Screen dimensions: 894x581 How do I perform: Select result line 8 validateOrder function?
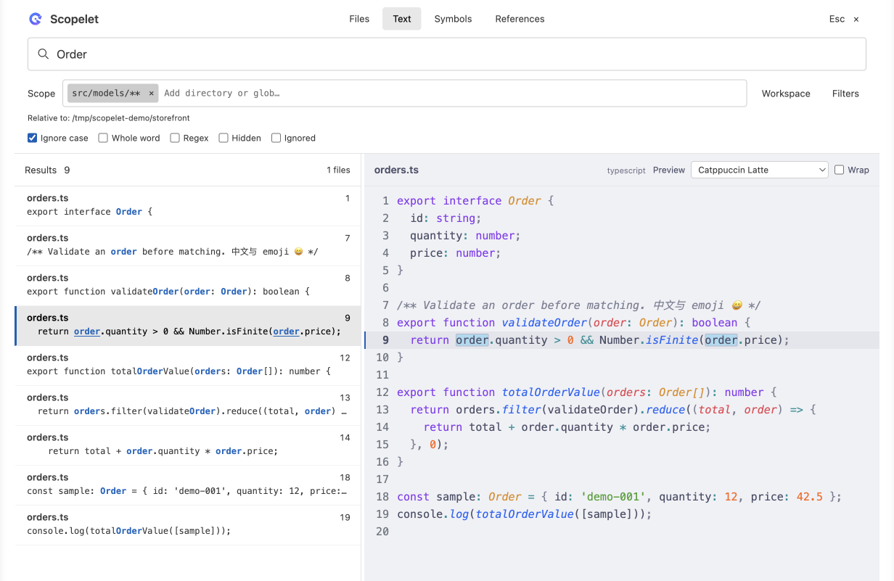pyautogui.click(x=188, y=285)
